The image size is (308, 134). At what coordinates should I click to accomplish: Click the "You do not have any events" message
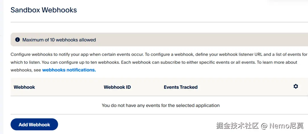pyautogui.click(x=161, y=105)
